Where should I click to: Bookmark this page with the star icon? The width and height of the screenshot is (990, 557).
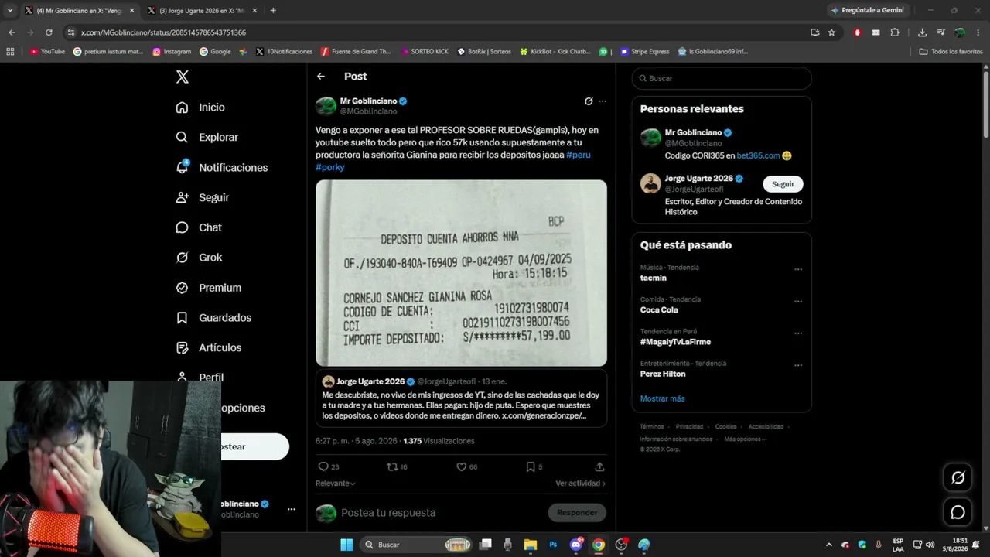pos(831,32)
